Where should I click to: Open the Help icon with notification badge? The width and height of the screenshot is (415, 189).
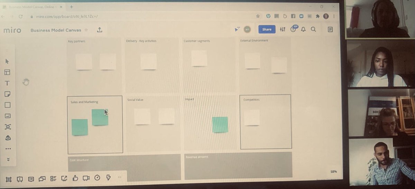click(293, 30)
